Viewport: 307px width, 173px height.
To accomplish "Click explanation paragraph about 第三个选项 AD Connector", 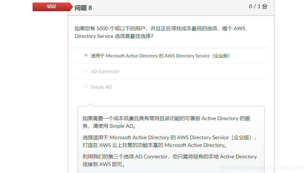I will pyautogui.click(x=169, y=160).
